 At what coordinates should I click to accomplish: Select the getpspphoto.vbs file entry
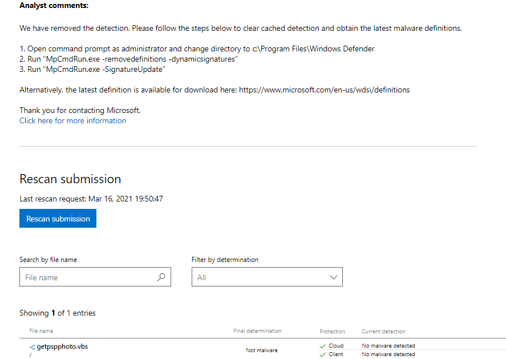[x=62, y=346]
